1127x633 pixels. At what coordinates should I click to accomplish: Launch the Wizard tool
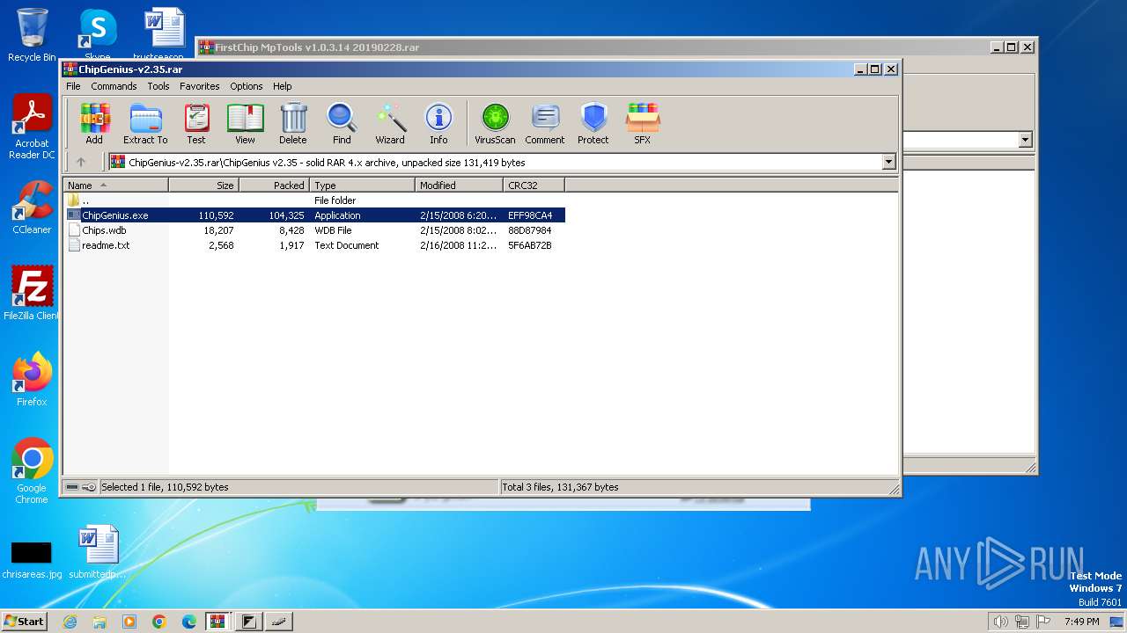click(390, 123)
